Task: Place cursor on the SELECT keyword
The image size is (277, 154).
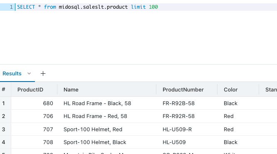Action: [26, 7]
